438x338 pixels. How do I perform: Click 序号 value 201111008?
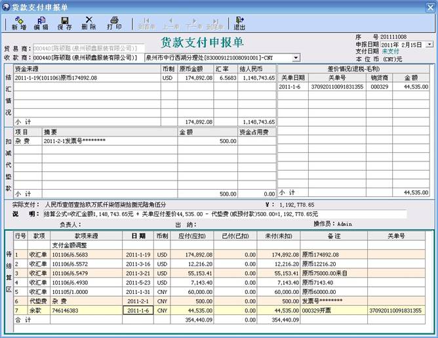(393, 37)
